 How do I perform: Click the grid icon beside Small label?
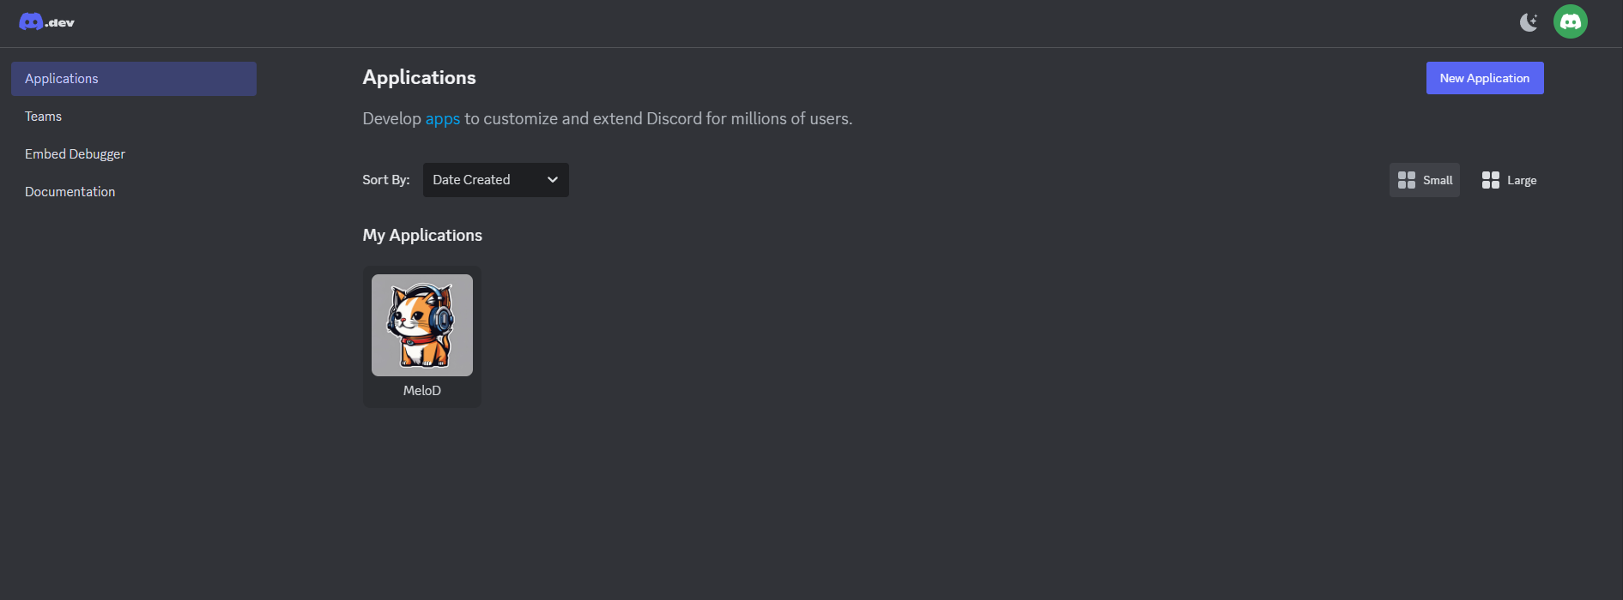pyautogui.click(x=1407, y=180)
